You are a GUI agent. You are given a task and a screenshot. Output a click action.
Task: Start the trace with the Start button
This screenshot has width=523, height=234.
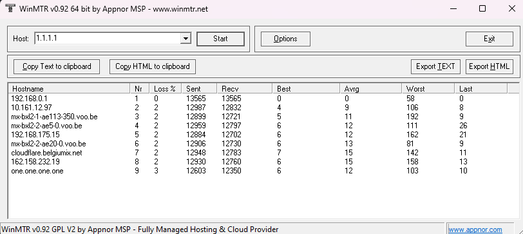tap(220, 39)
